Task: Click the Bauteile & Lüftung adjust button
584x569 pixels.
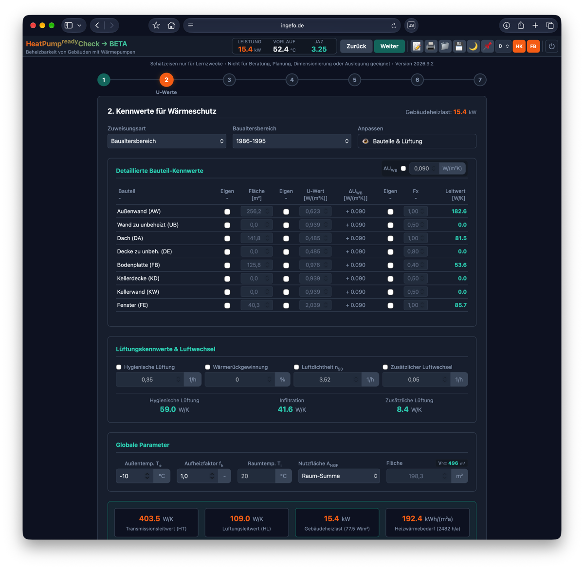Action: [417, 141]
